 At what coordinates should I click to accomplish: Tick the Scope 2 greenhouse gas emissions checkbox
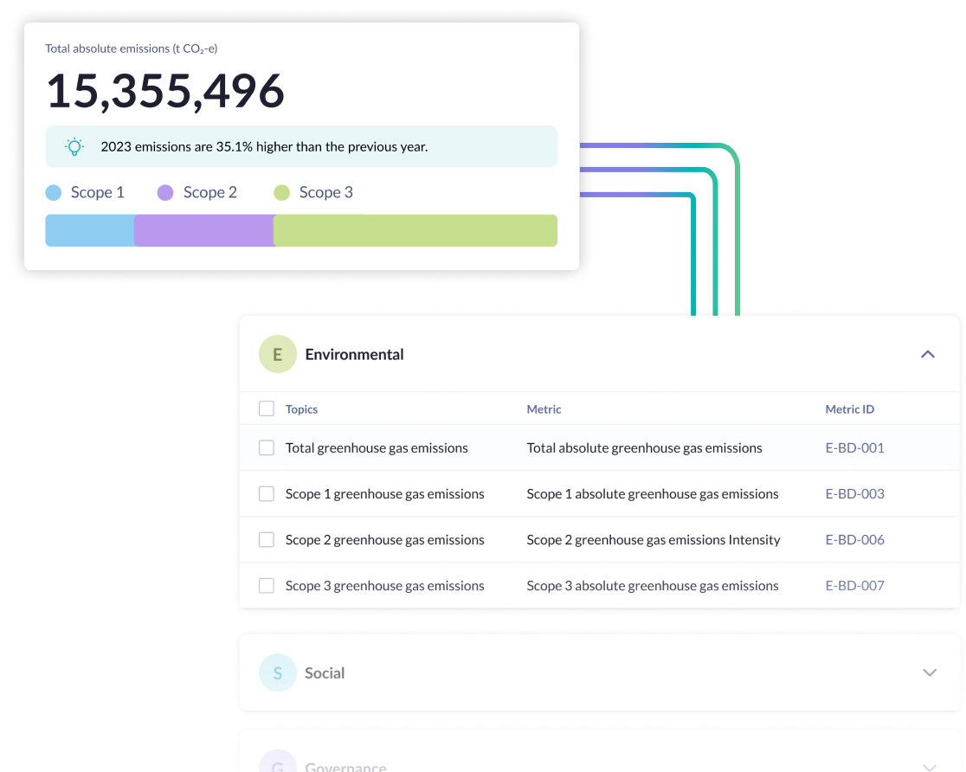266,540
